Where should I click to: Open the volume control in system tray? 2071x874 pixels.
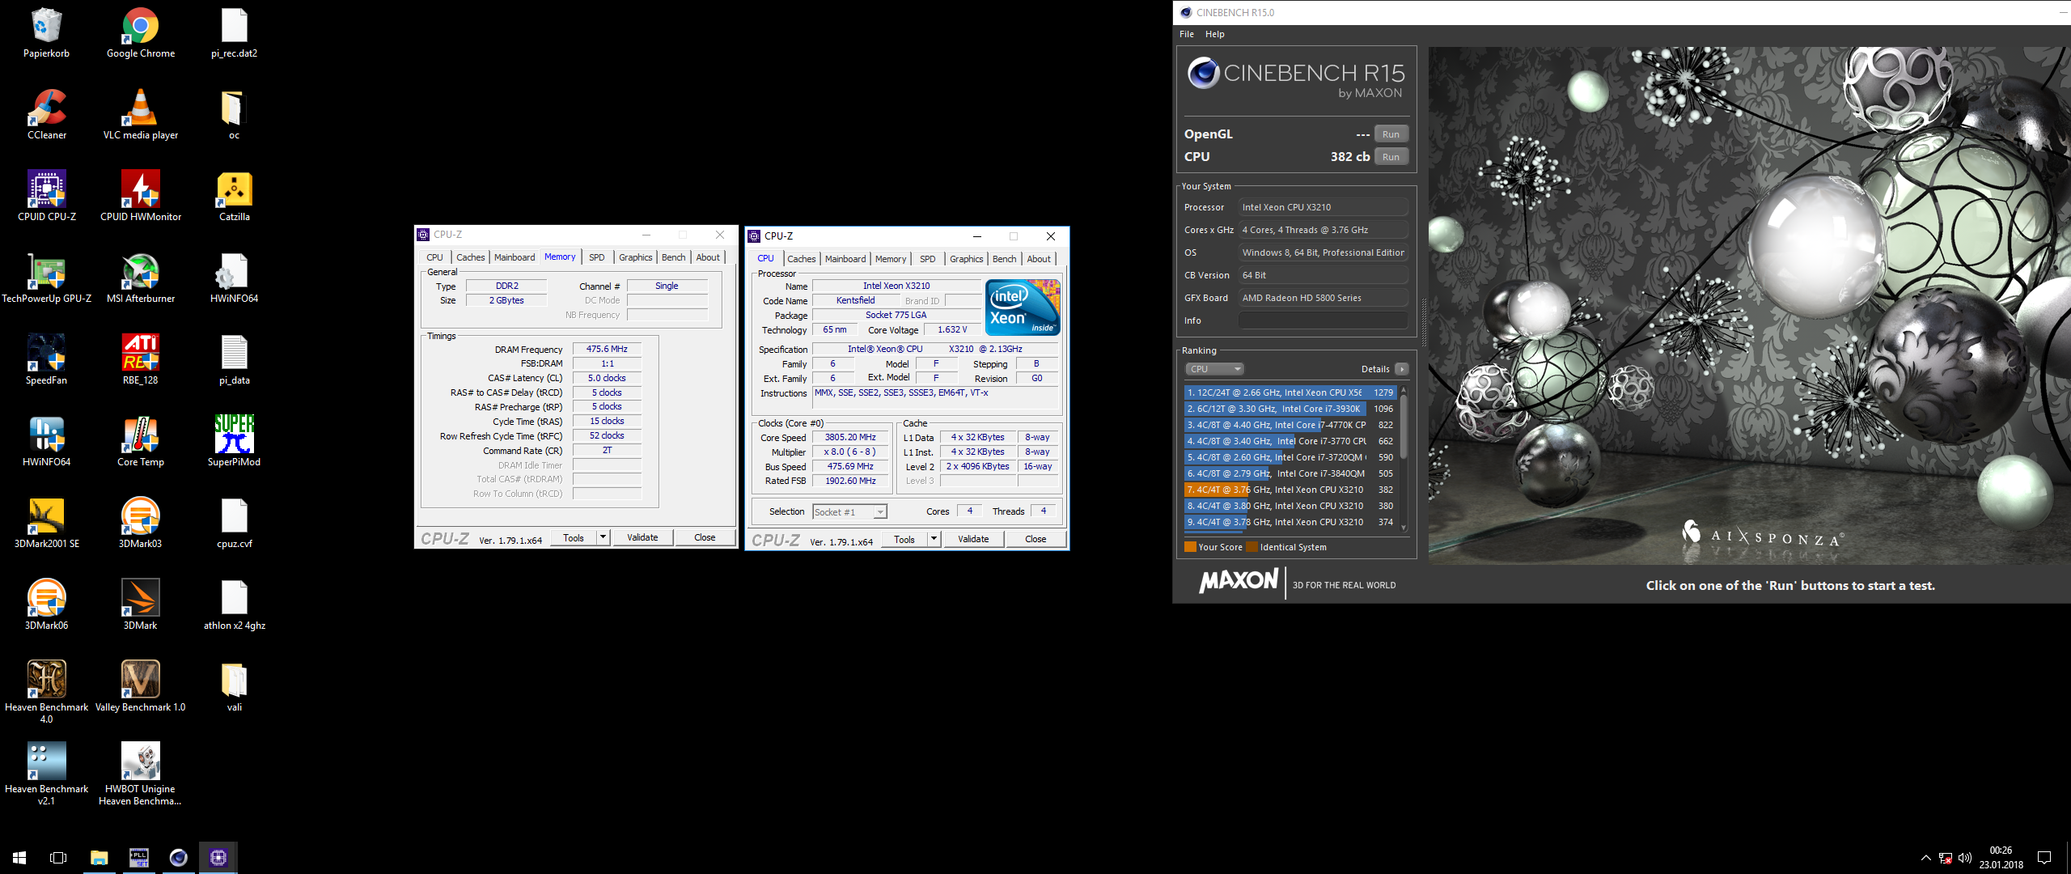pyautogui.click(x=1965, y=858)
